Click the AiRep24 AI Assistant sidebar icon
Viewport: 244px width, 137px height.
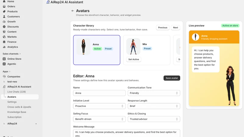(x=4, y=87)
